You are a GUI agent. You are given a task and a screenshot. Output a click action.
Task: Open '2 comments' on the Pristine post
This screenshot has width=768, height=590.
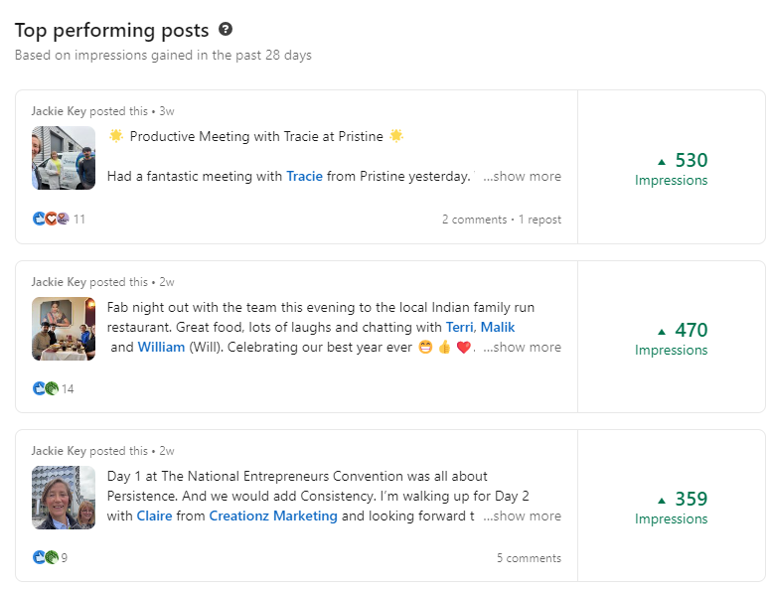(x=474, y=220)
